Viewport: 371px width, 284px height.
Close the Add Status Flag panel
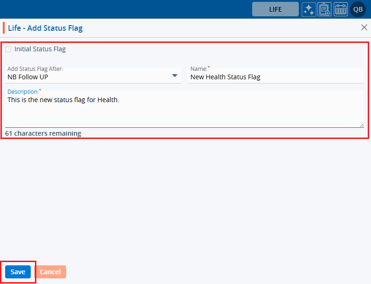point(364,28)
